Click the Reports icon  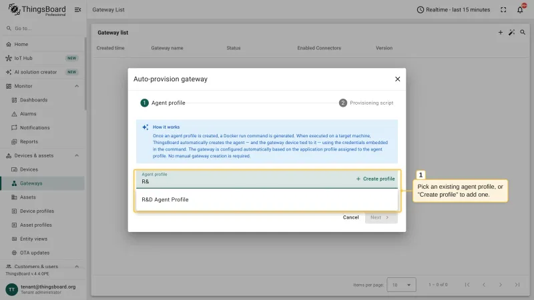[14, 141]
